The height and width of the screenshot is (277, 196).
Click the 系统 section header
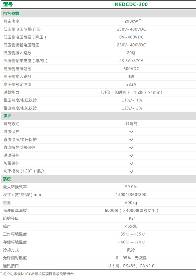[x=7, y=179]
